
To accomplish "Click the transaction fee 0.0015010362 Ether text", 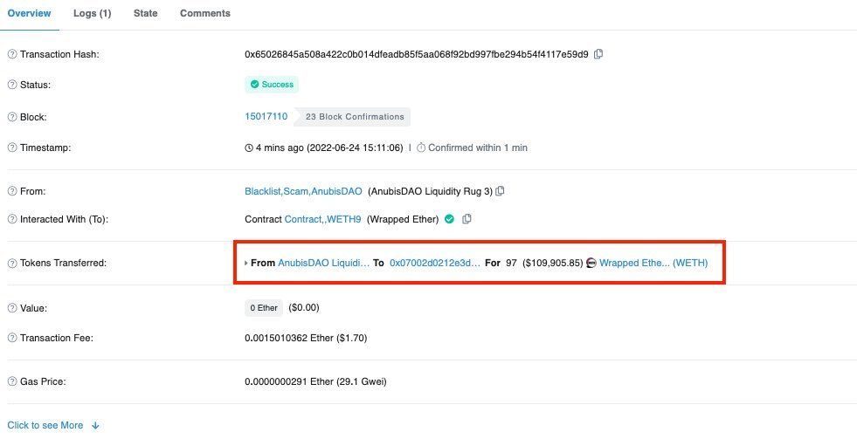I will pos(306,338).
